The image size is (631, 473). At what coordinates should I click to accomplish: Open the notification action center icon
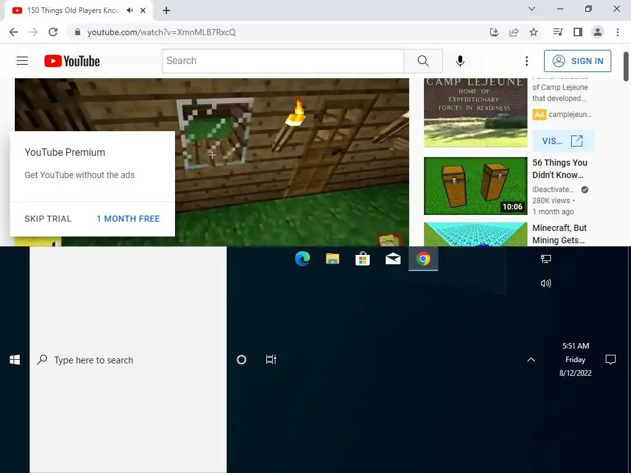(x=611, y=360)
